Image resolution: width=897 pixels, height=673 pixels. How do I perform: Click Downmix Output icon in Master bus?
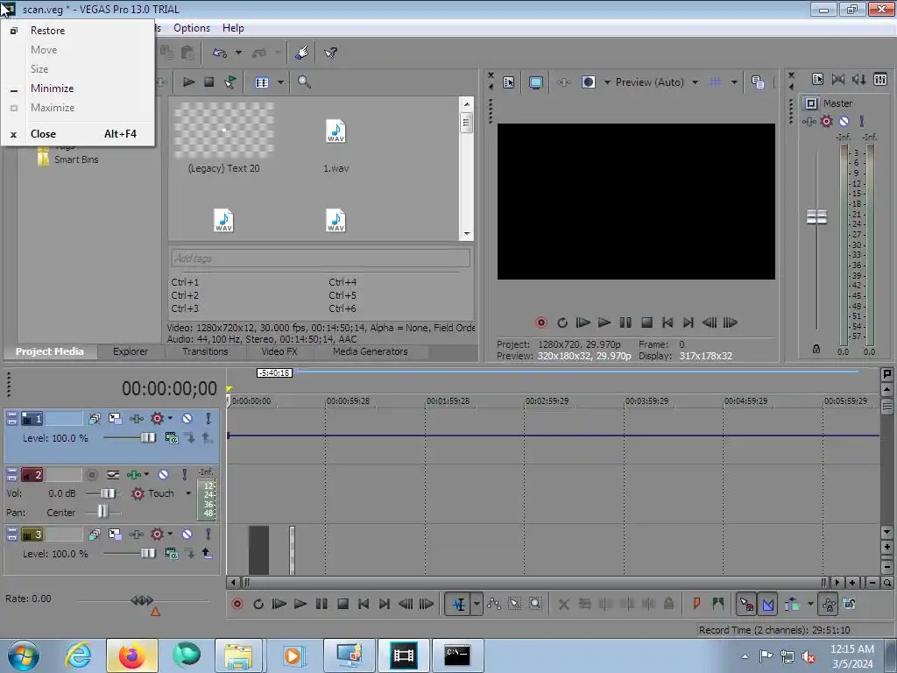838,80
